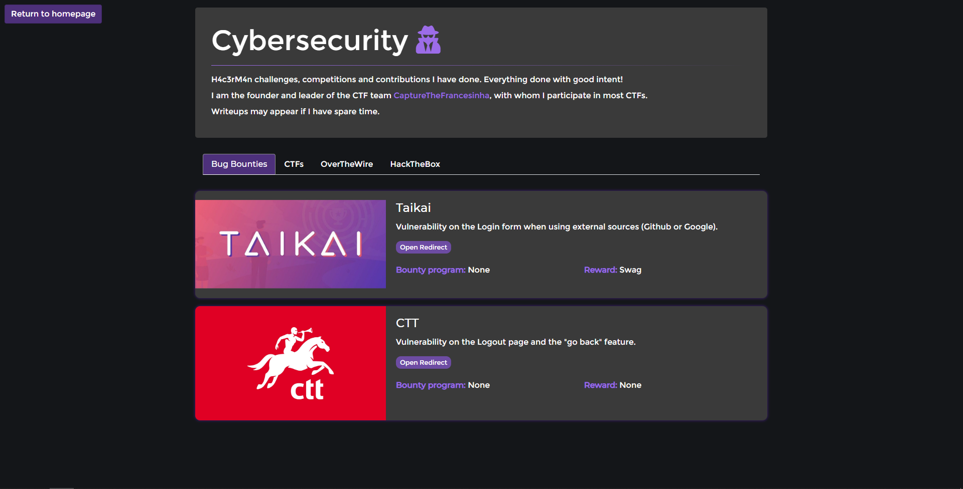Viewport: 963px width, 489px height.
Task: Click the CTT entry title
Action: tap(407, 323)
